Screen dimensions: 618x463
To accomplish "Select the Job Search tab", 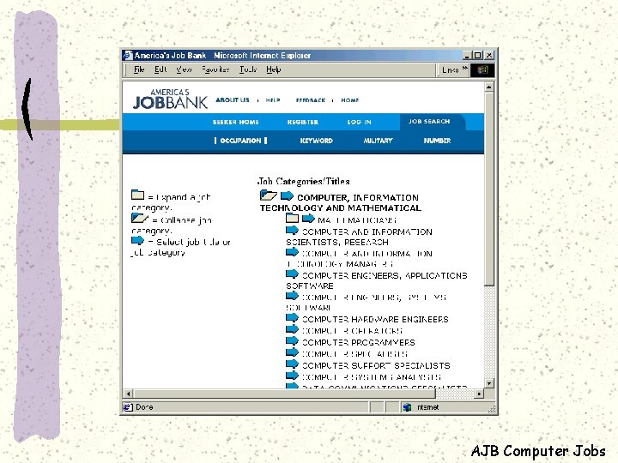I will click(429, 121).
